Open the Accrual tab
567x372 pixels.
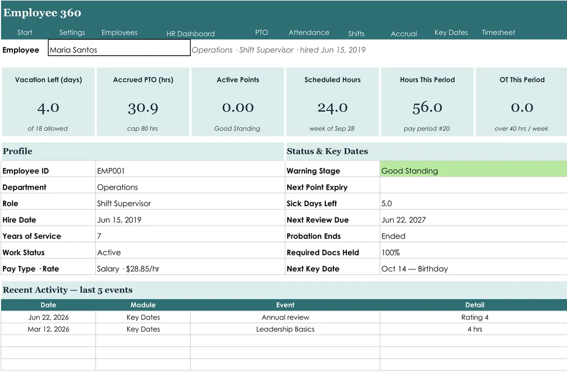point(404,33)
